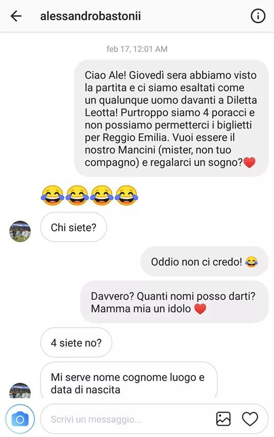Tap the "4 siete no?" message bubble

76,342
